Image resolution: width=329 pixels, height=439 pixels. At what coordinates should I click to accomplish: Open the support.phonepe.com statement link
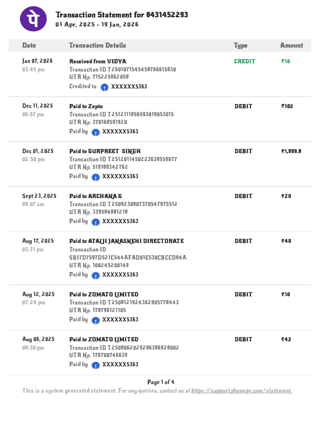tap(242, 391)
